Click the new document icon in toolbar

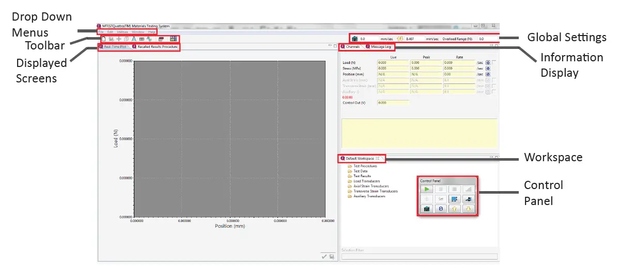(x=103, y=39)
